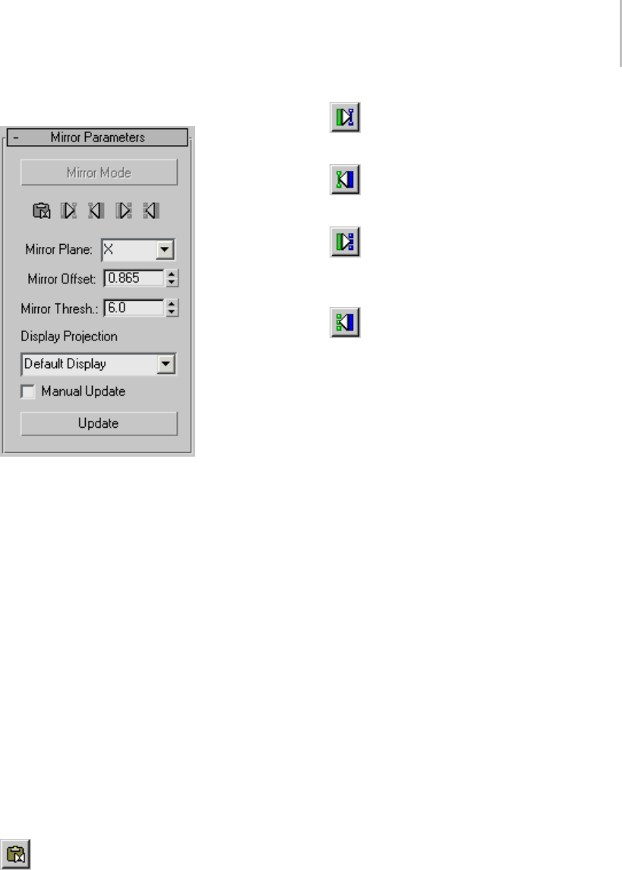Screen dimensions: 622x870
Task: Click the Update button
Action: click(x=99, y=423)
